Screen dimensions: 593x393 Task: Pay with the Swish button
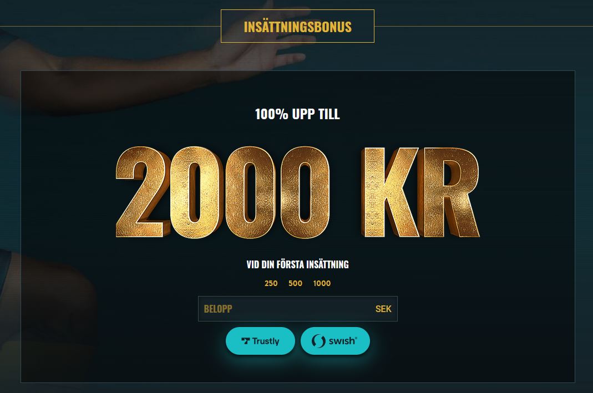(335, 341)
